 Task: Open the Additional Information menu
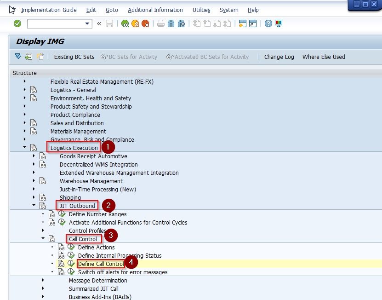point(155,10)
